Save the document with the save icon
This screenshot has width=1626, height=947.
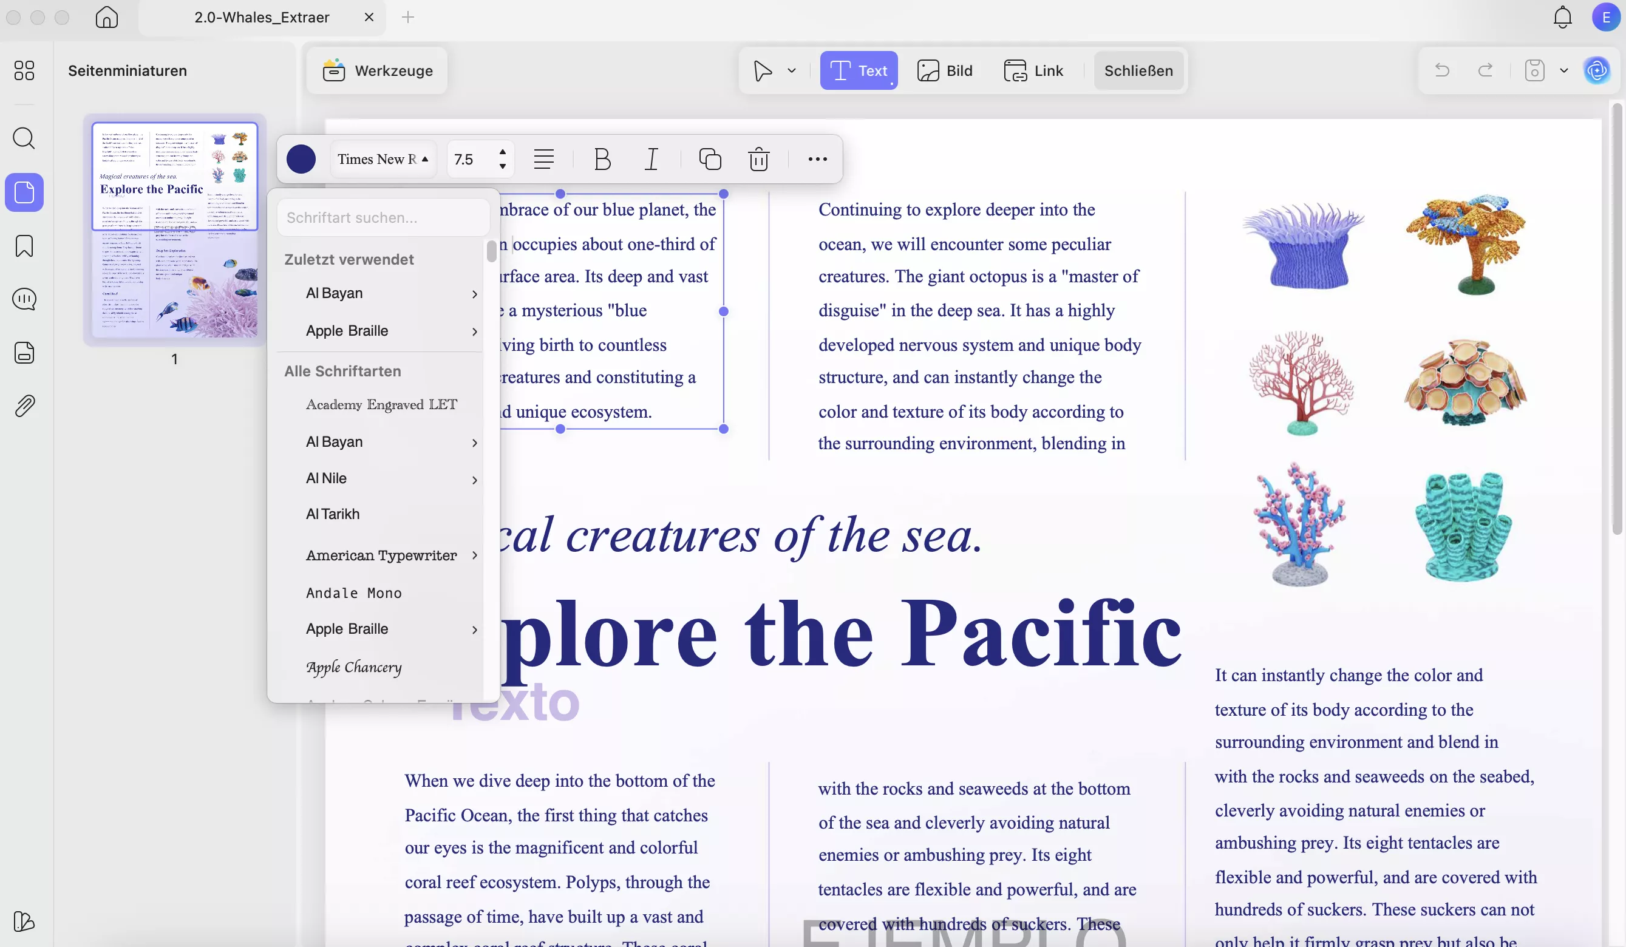[x=1535, y=70]
